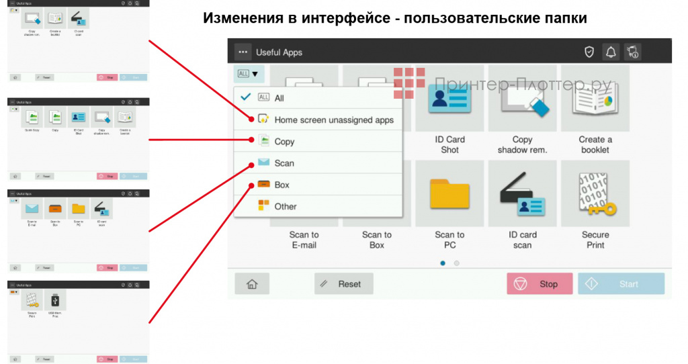This screenshot has width=688, height=364.
Task: Select the Box folder in the dropdown list
Action: point(318,185)
